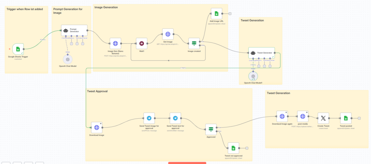
Task: Click the 'Tweet not approved' label text
Action: (x=233, y=156)
